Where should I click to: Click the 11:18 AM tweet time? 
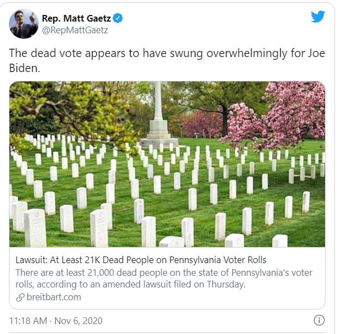pos(29,321)
